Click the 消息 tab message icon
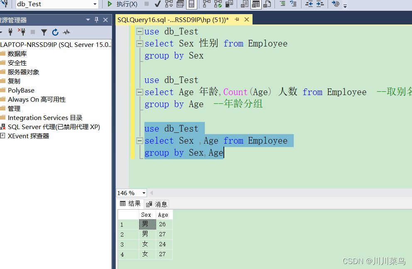Image resolution: width=412 pixels, height=269 pixels. [x=149, y=204]
